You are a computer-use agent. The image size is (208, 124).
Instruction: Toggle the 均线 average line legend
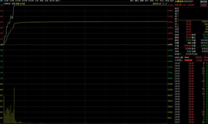tap(17, 4)
